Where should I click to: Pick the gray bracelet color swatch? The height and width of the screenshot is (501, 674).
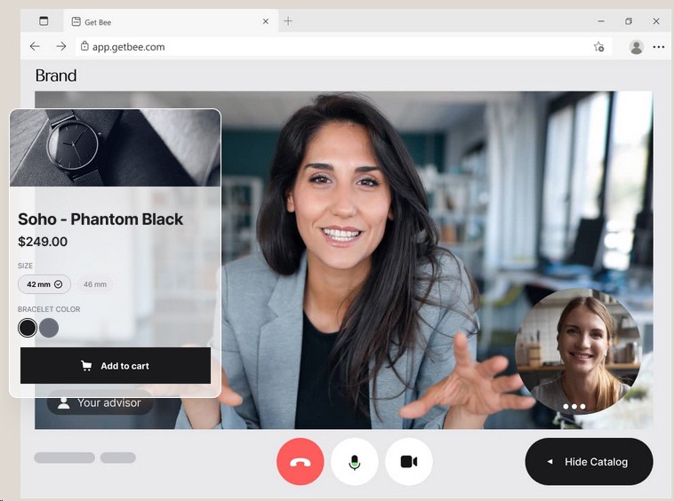click(x=49, y=328)
